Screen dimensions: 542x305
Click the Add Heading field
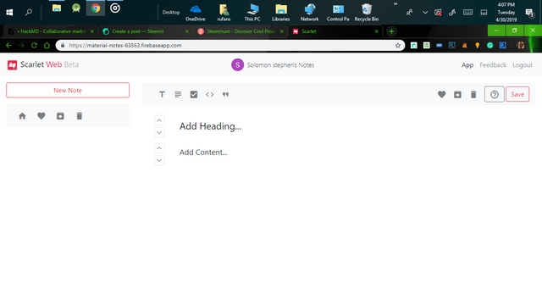[210, 126]
